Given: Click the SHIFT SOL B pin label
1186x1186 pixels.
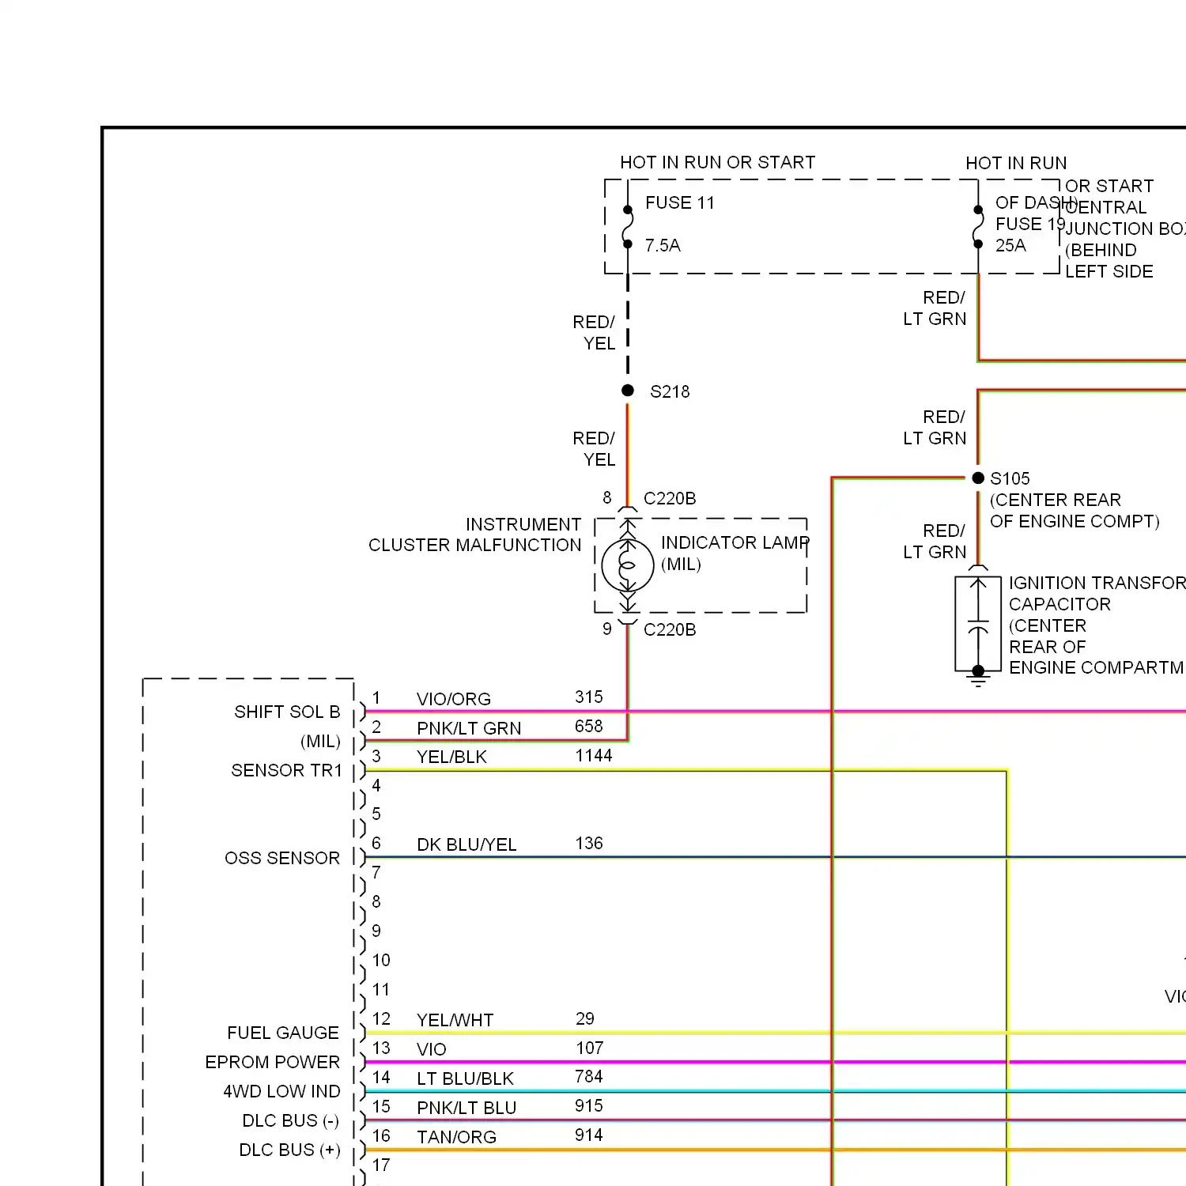Looking at the screenshot, I should [x=287, y=712].
